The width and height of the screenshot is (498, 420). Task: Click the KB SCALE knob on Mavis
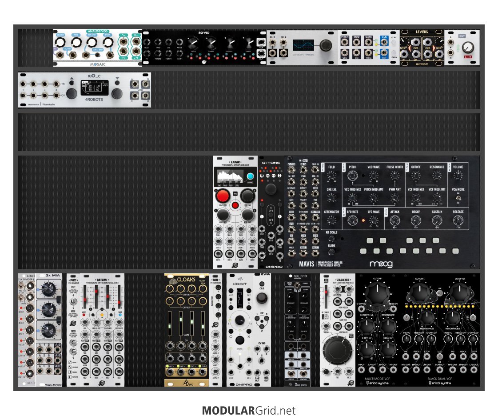tap(331, 239)
